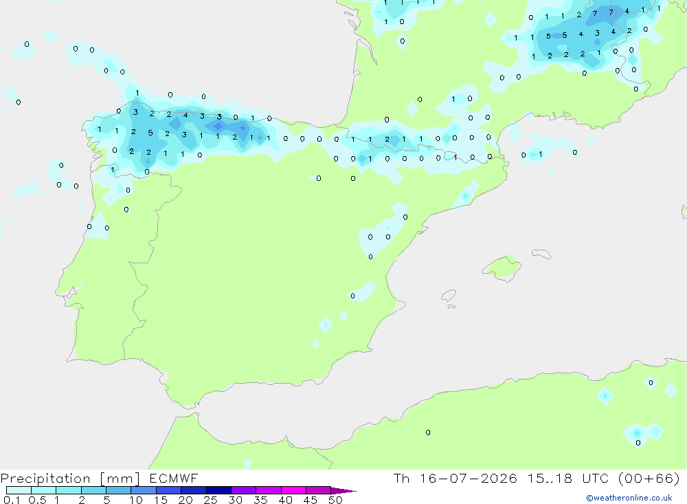This screenshot has height=504, width=687.
Task: Click the '0.1' legend scale label
Action: tap(12, 500)
